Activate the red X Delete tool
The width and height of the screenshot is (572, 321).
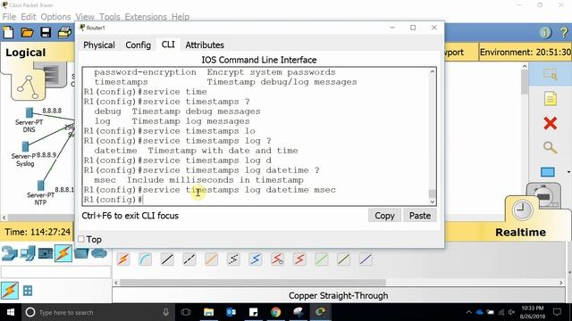[x=551, y=123]
